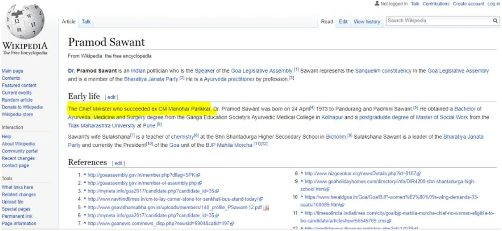
Task: Open Related changes link
Action: [x=19, y=194]
